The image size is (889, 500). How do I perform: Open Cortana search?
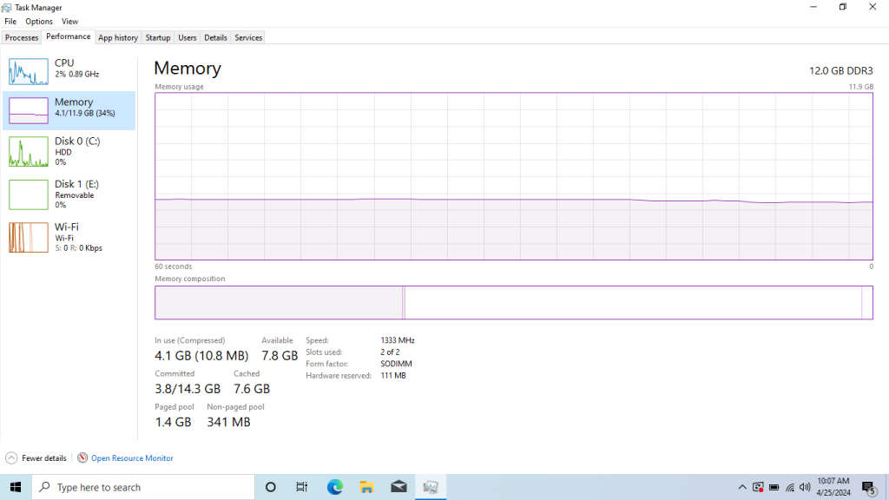(269, 487)
